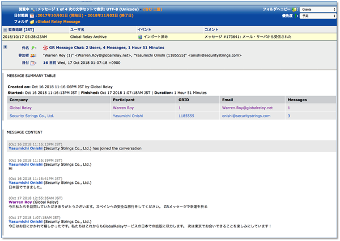
Task: Click Warren Roy participant link in table
Action: [124, 108]
